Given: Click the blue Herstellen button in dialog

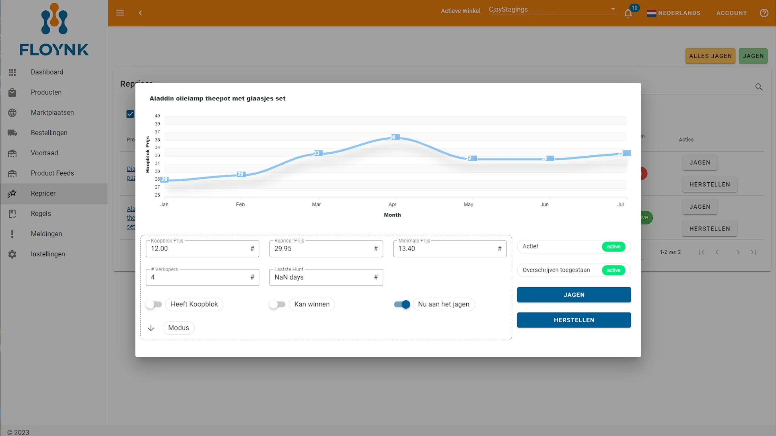Looking at the screenshot, I should pyautogui.click(x=574, y=320).
